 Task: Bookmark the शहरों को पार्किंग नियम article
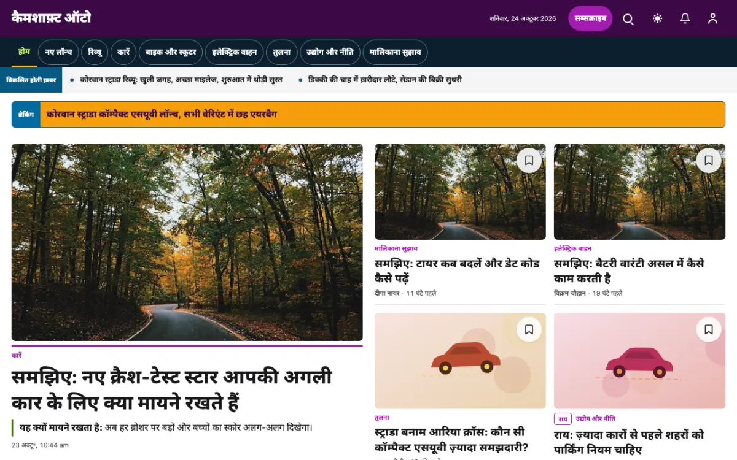(708, 329)
